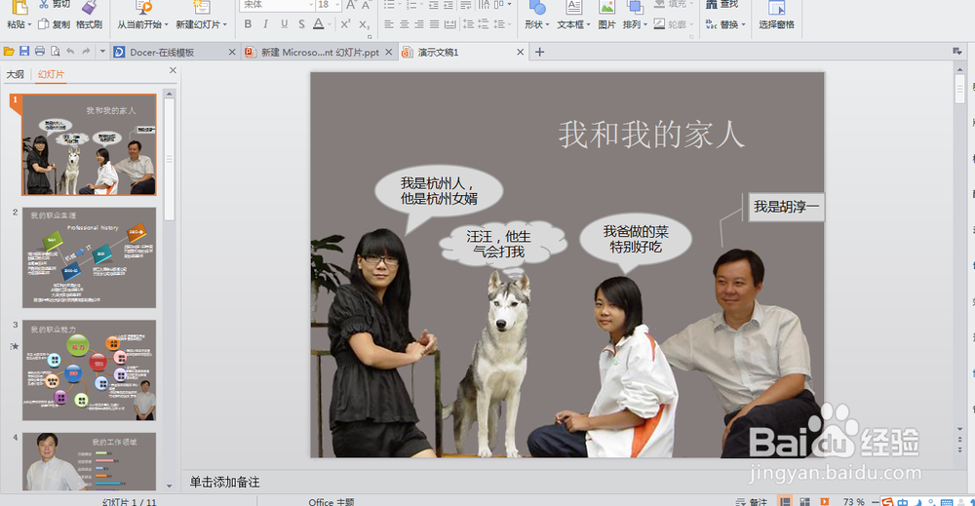Screen dimensions: 975x506
Task: Open the font color dropdown arrow
Action: coord(329,25)
